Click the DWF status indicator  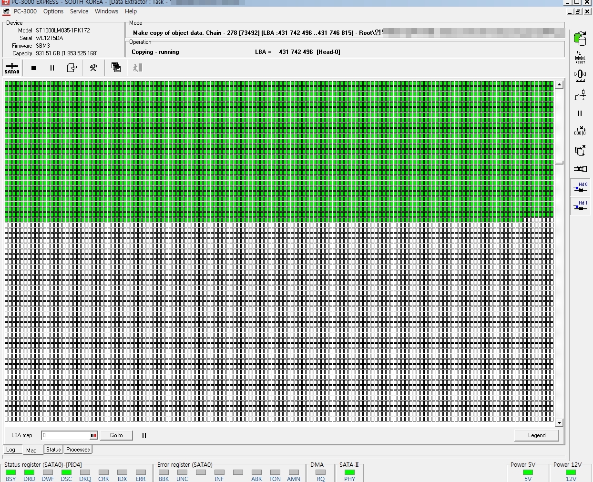click(48, 472)
